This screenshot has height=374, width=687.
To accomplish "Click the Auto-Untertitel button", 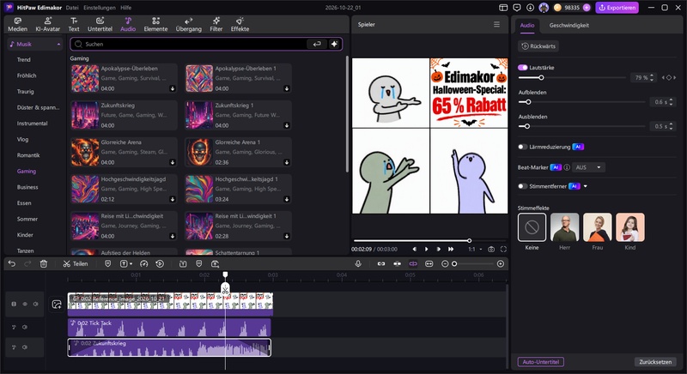I will (x=541, y=362).
